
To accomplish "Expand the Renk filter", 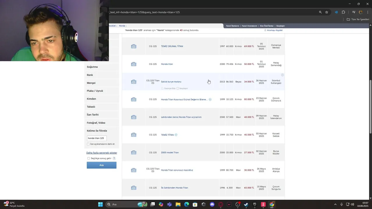I will tap(101, 75).
